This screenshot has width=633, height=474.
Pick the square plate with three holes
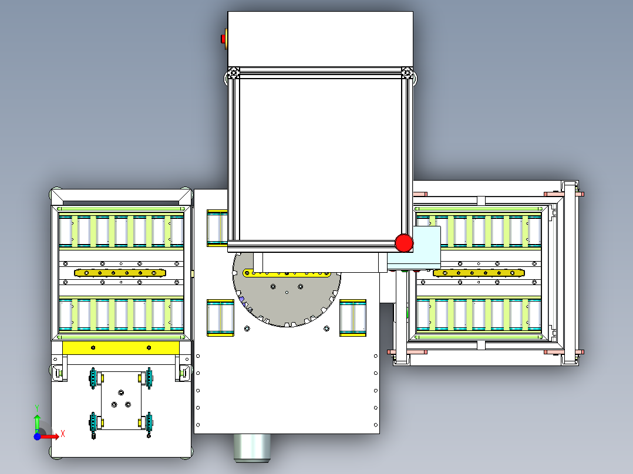click(x=121, y=400)
